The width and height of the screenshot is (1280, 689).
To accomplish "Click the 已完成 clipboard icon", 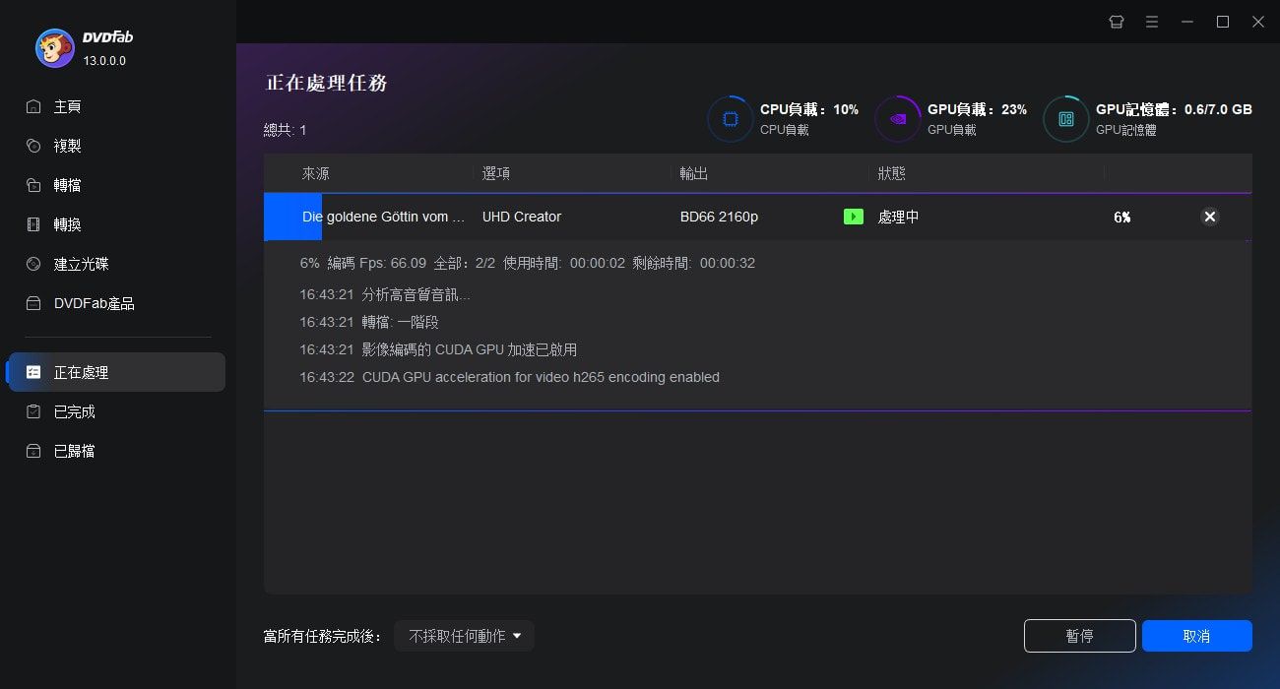I will point(33,411).
